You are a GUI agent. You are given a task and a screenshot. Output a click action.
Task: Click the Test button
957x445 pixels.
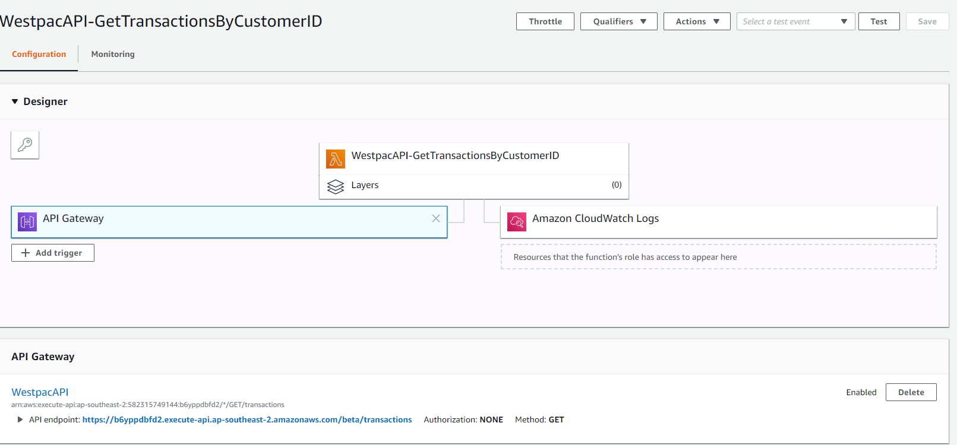pos(879,21)
